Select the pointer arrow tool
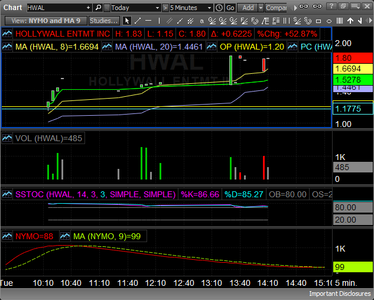 [127, 21]
